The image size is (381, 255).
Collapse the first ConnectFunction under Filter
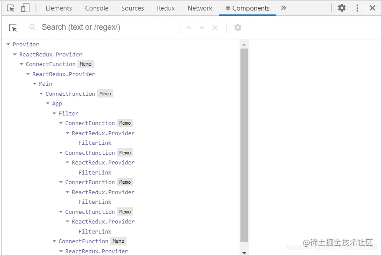coord(61,123)
